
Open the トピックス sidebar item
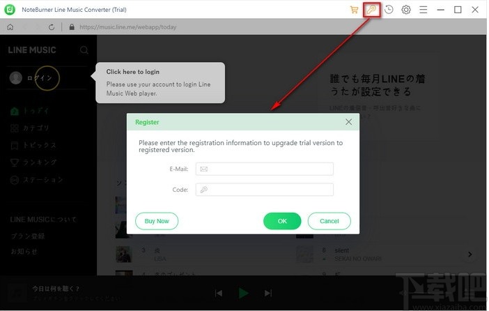click(x=33, y=145)
